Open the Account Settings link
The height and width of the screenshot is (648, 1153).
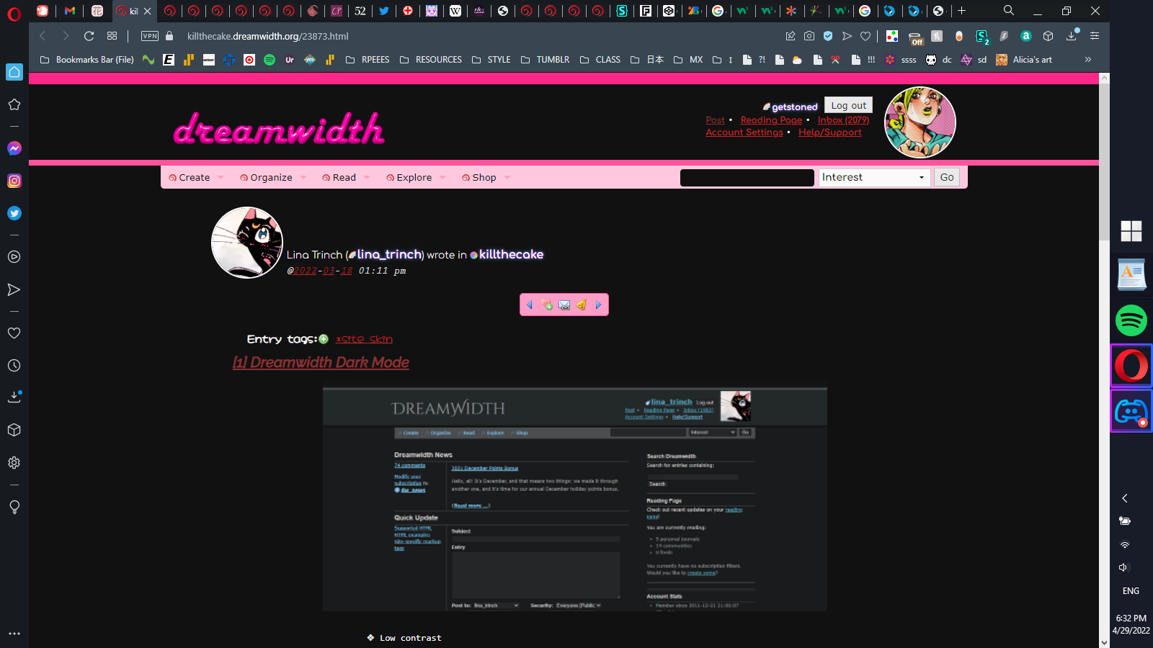(744, 132)
